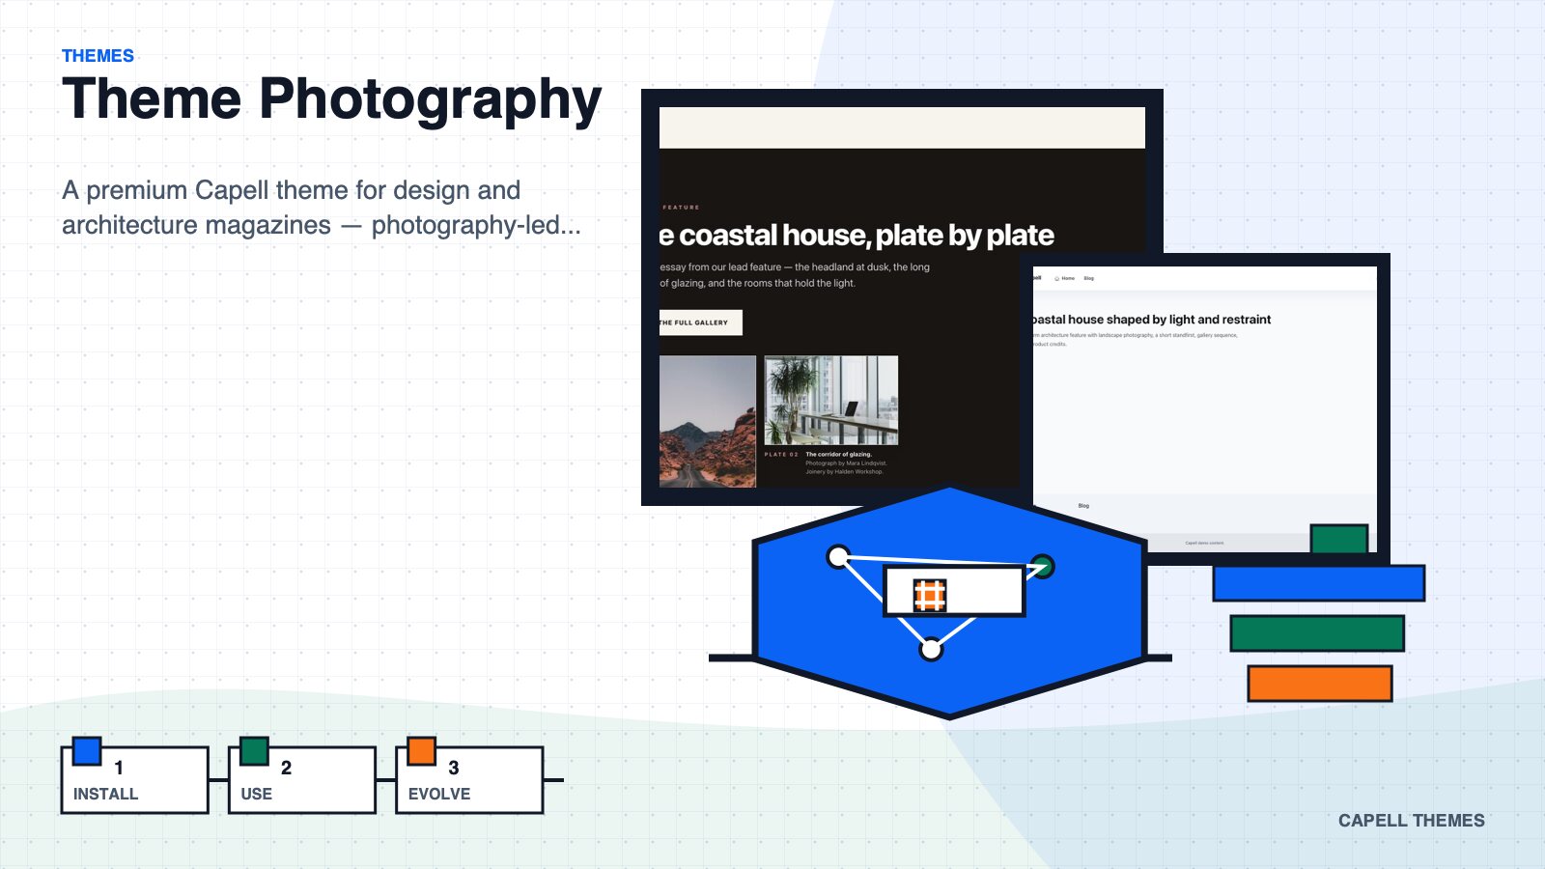Open the Blog nav item in the light preview header

pyautogui.click(x=1088, y=278)
